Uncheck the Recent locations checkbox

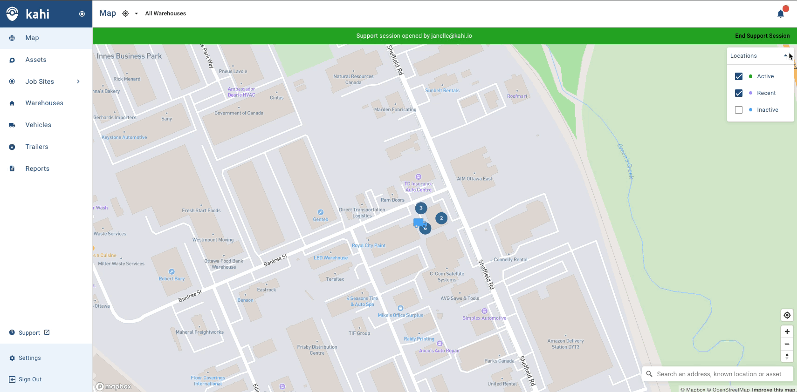739,93
